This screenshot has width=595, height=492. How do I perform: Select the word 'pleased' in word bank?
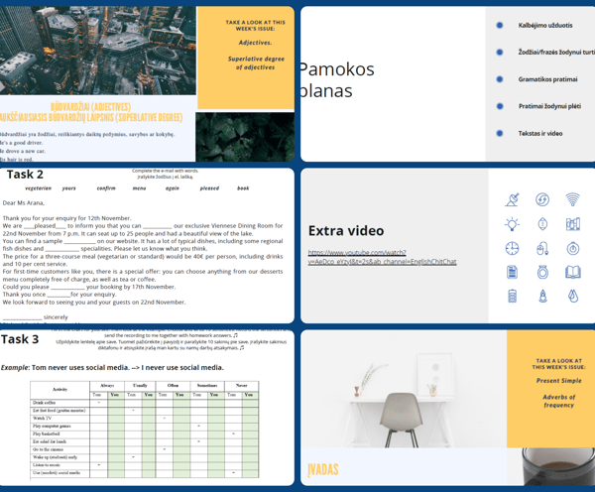[209, 188]
